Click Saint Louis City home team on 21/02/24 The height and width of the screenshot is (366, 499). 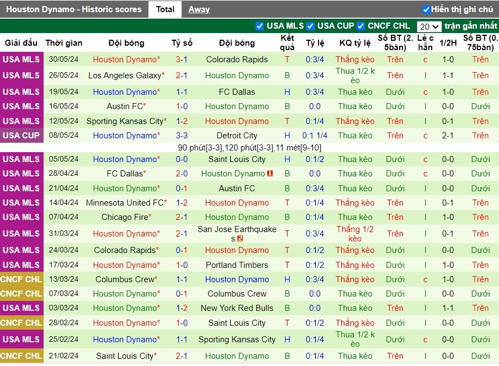pyautogui.click(x=125, y=356)
